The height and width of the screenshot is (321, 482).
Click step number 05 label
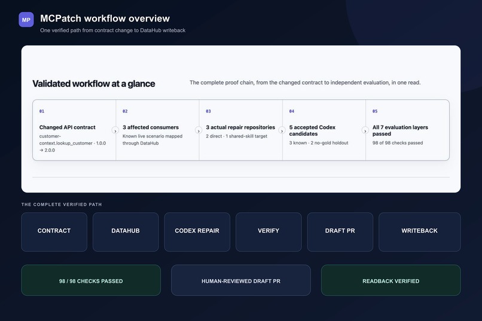375,111
